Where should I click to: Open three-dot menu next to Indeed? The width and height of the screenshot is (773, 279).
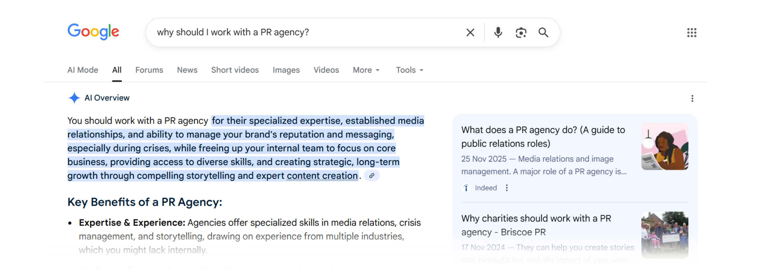(507, 188)
